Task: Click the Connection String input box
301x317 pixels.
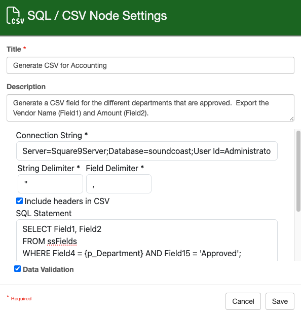Action: coord(146,151)
